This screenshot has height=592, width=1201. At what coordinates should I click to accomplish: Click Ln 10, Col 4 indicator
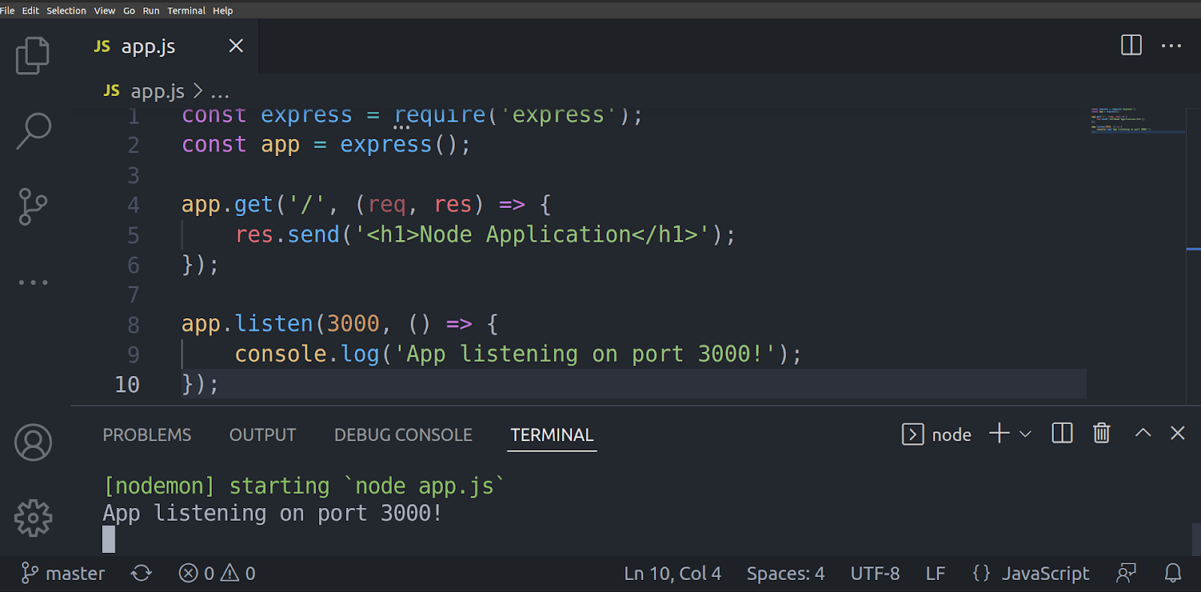(673, 573)
